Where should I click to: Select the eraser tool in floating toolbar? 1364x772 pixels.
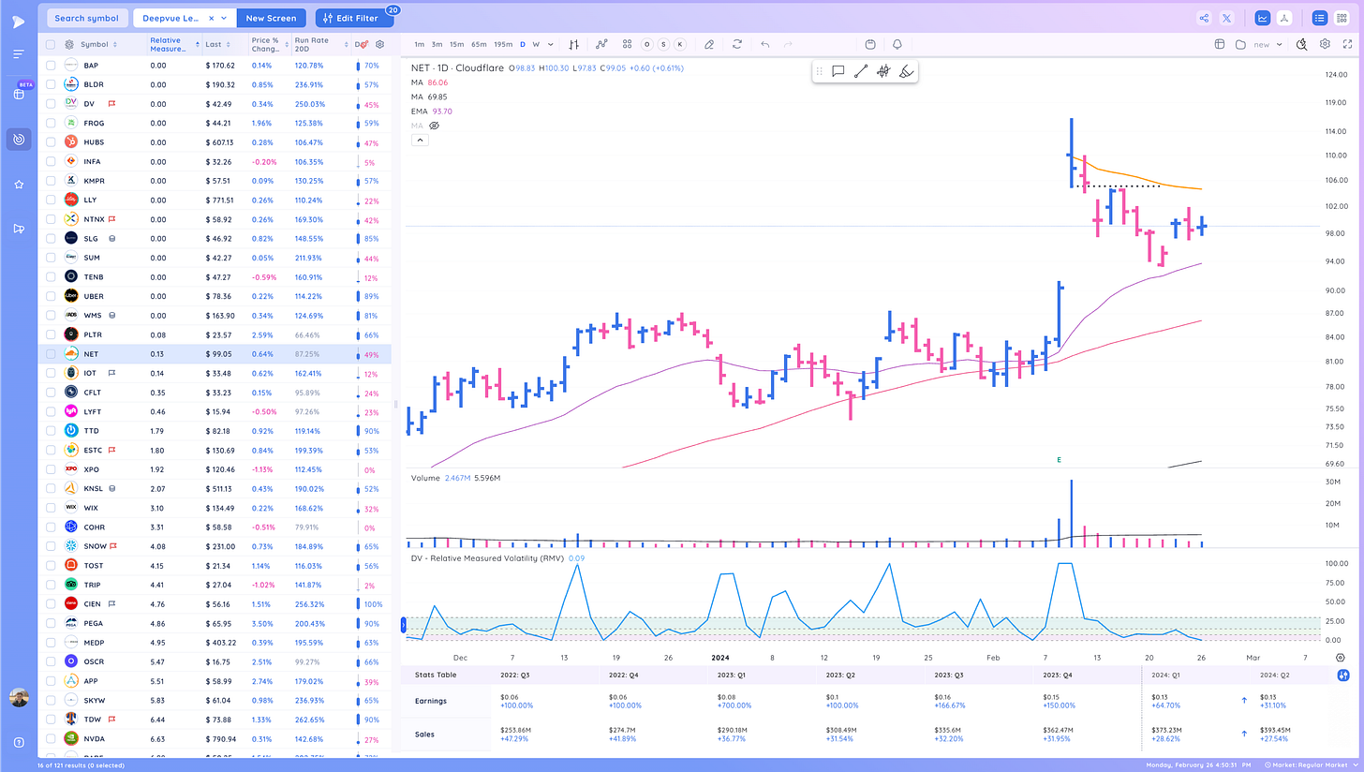906,71
